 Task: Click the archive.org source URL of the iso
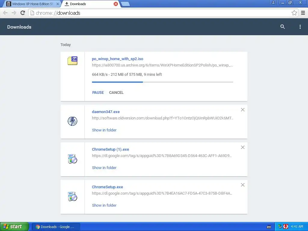[162, 65]
